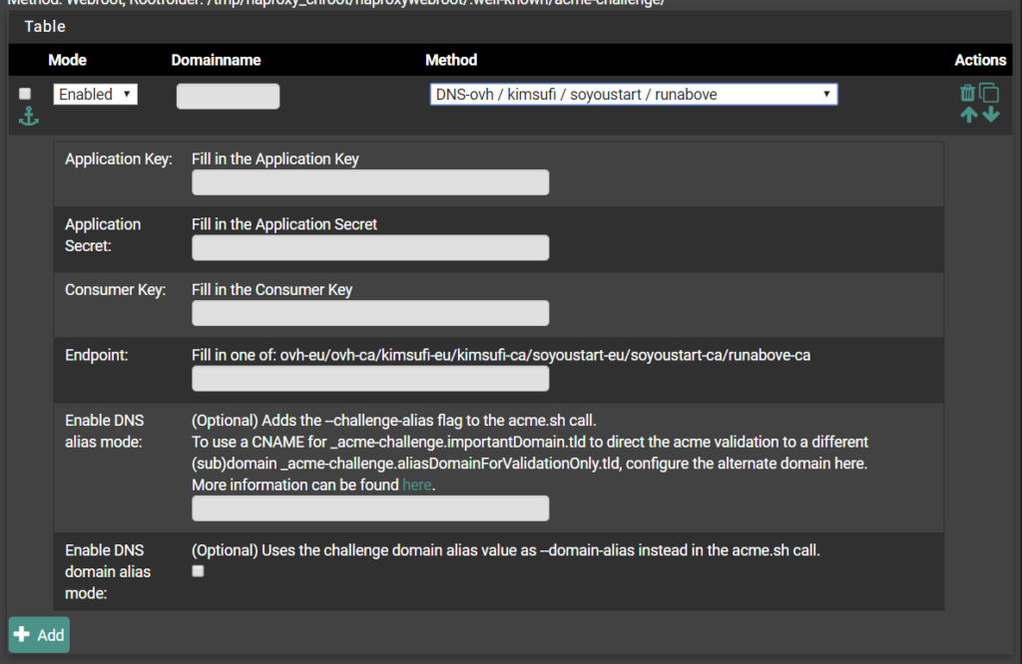Click the 'Fill in one of: ovh-eu/ovh-ca...' hint text

click(501, 356)
